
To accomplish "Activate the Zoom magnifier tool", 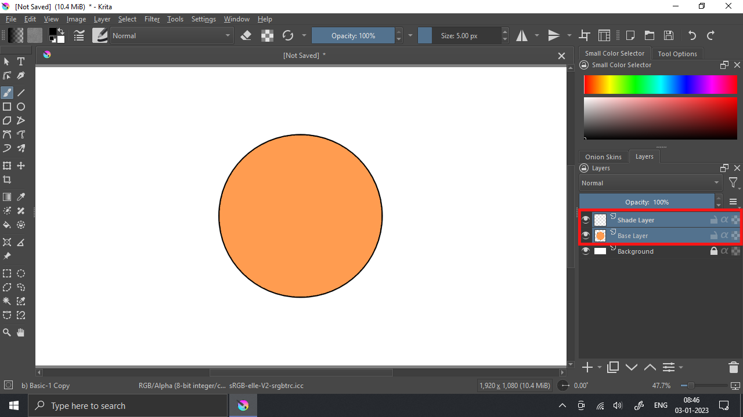I will pos(7,332).
